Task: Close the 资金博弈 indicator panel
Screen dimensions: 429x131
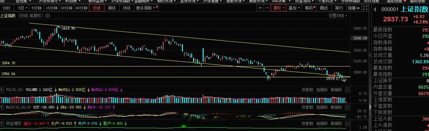Action: (347, 123)
